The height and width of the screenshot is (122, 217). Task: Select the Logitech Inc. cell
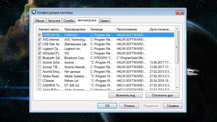click(x=73, y=49)
